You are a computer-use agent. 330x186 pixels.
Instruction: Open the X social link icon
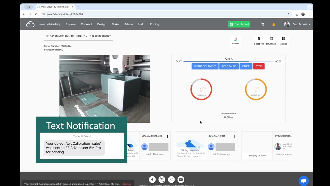[162, 179]
